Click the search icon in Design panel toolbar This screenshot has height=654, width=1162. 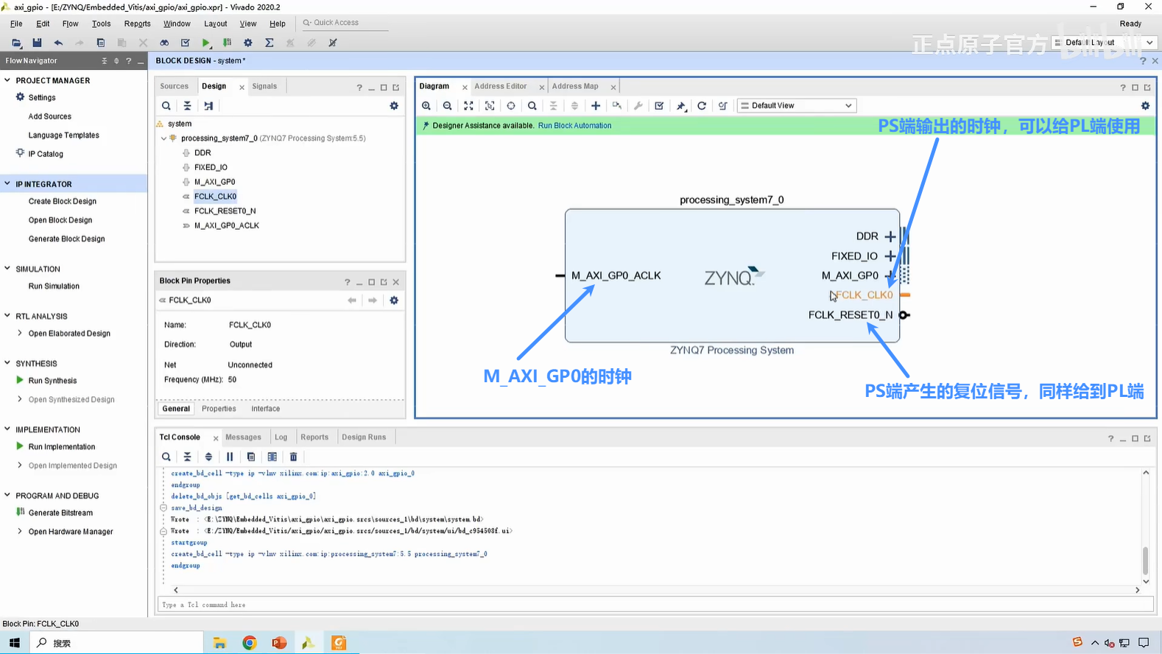[x=166, y=106]
